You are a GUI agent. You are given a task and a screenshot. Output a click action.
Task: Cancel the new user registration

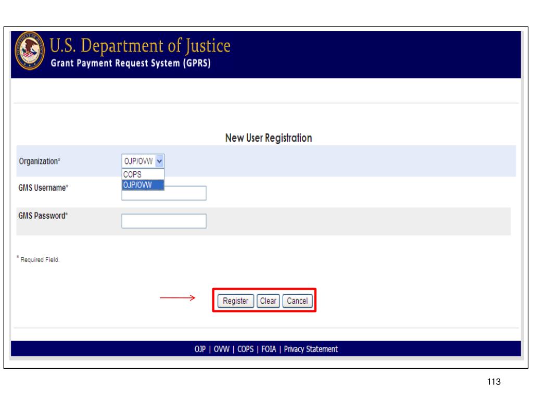click(x=297, y=301)
